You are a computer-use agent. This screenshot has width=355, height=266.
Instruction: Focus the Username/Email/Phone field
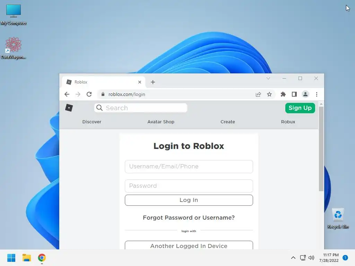pos(189,167)
